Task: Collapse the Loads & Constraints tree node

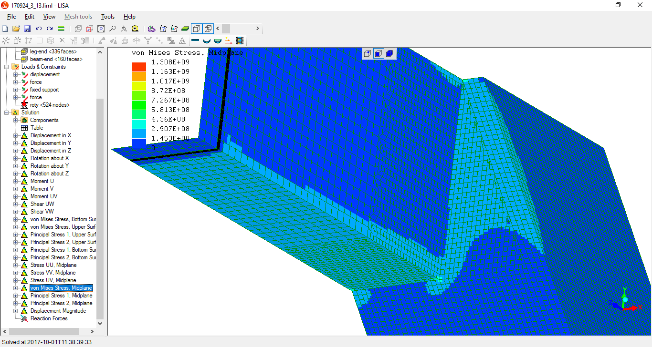Action: tap(7, 67)
